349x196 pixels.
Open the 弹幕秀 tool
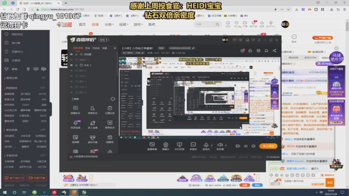110,139
